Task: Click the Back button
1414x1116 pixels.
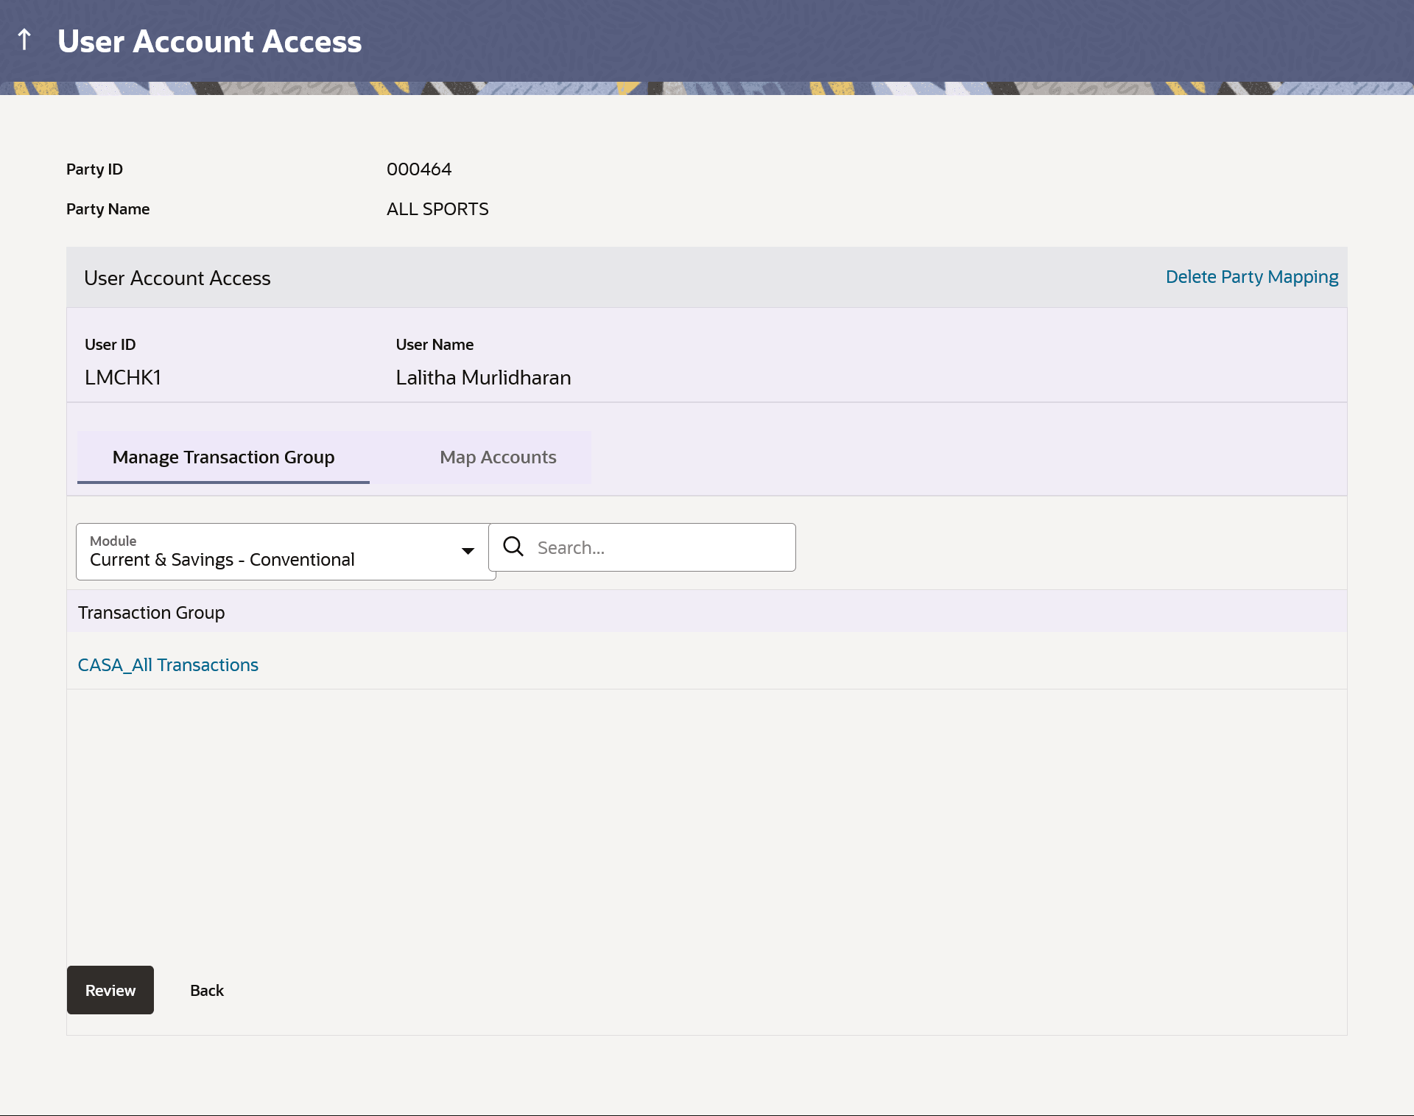Action: click(x=206, y=991)
